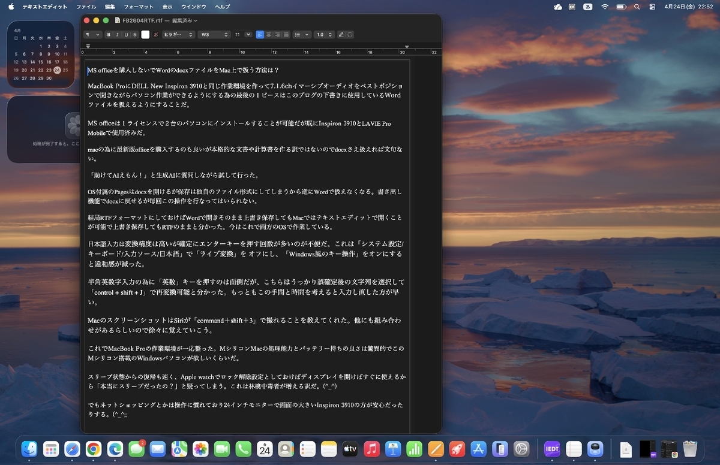Open Apple TV from the Dock
The height and width of the screenshot is (465, 720).
(x=350, y=449)
